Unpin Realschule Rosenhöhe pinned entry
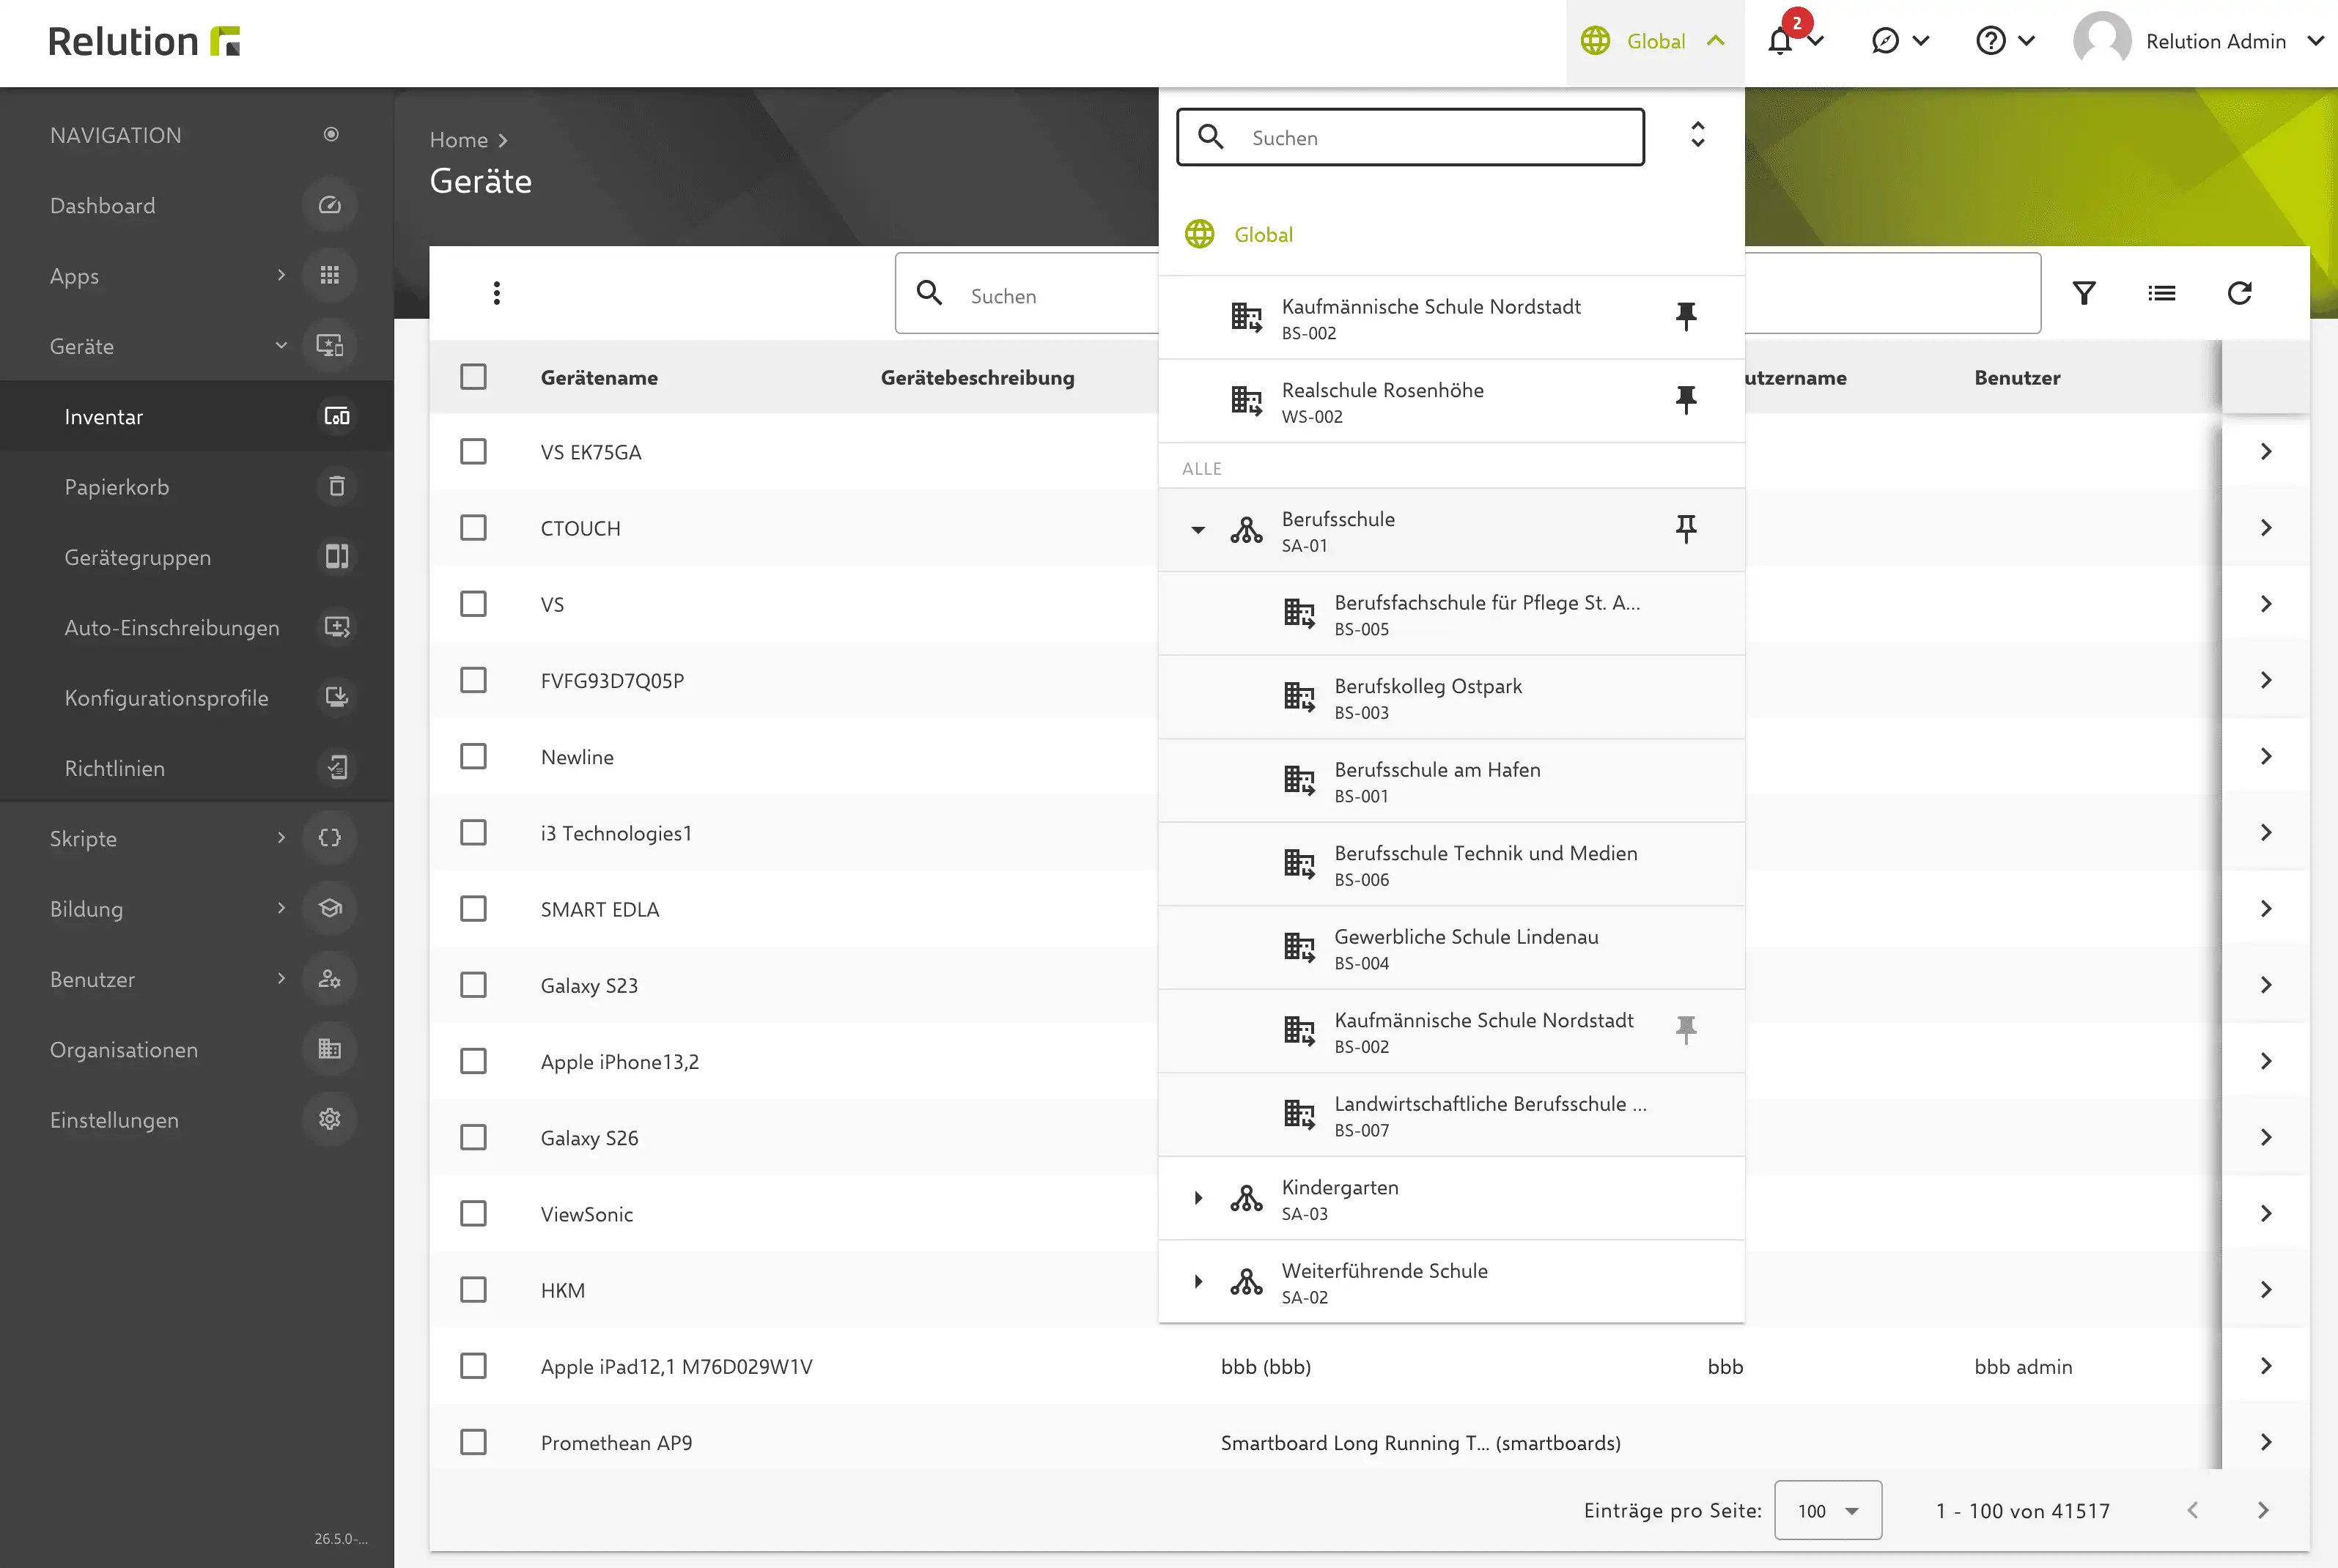The width and height of the screenshot is (2338, 1568). click(x=1686, y=400)
